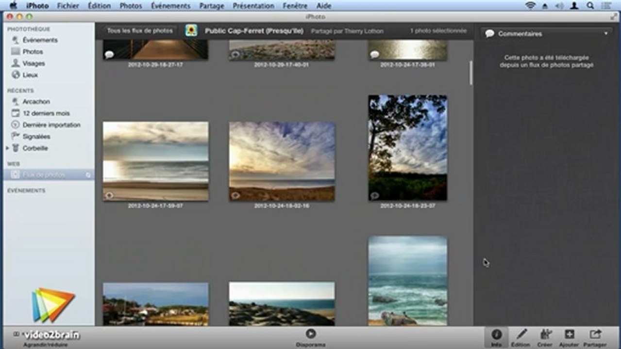
Task: Open the Partage menu
Action: point(212,6)
